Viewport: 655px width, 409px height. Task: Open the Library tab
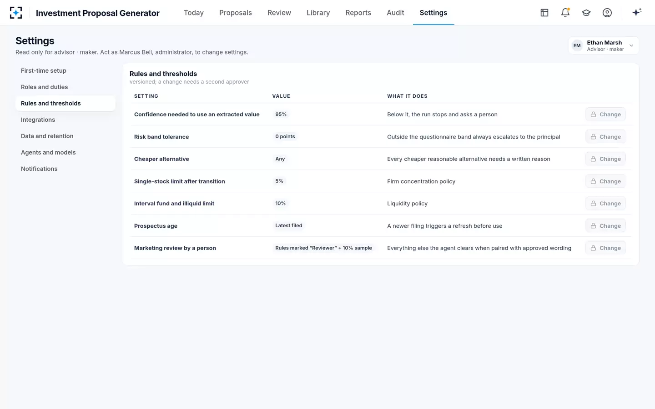318,13
